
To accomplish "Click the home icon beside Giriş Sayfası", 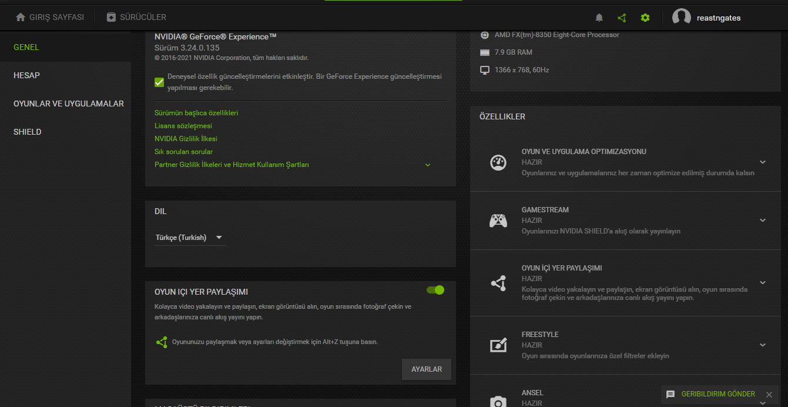I will point(21,17).
